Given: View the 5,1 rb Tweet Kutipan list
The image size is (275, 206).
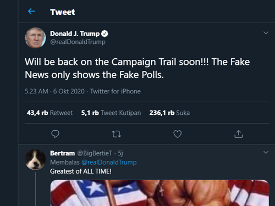Looking at the screenshot, I should 111,113.
